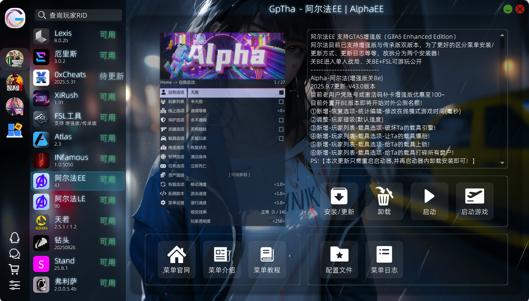The width and height of the screenshot is (529, 301).
Task: Click the 启动游戏 airplane icon
Action: [x=474, y=196]
